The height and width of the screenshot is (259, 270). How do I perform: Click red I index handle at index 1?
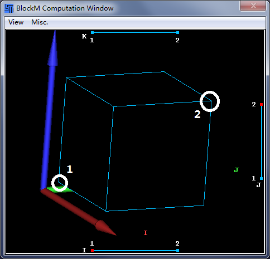point(92,251)
